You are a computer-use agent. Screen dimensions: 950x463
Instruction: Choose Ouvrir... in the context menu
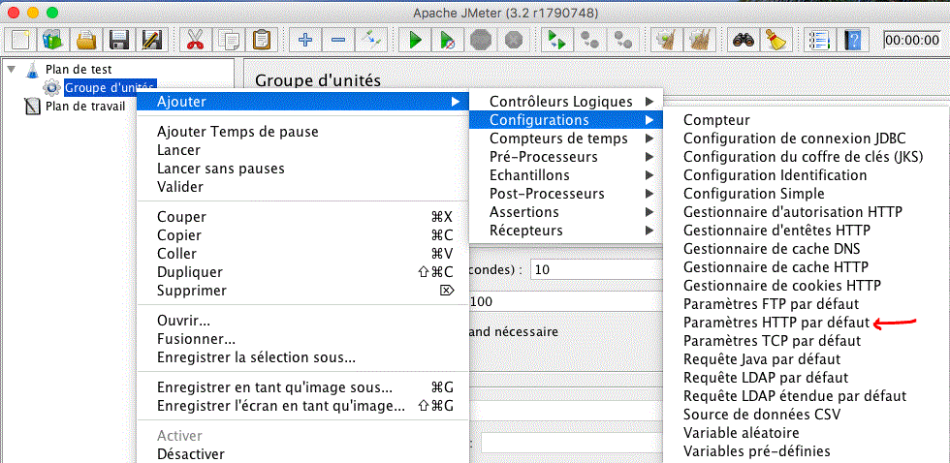[x=302, y=321]
